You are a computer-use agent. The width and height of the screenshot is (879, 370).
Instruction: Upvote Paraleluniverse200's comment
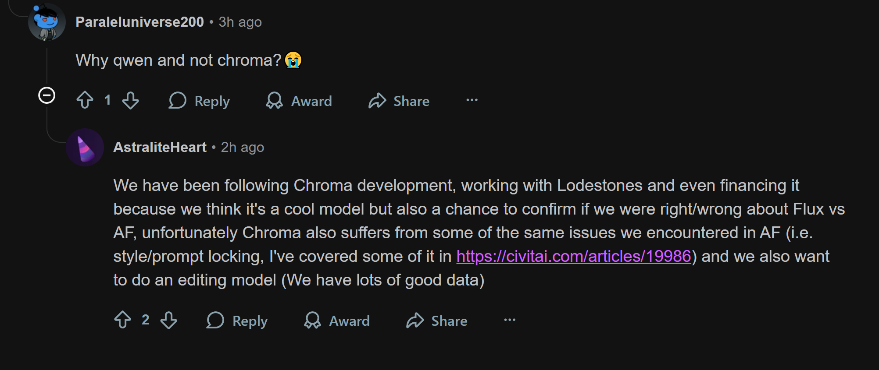coord(85,100)
